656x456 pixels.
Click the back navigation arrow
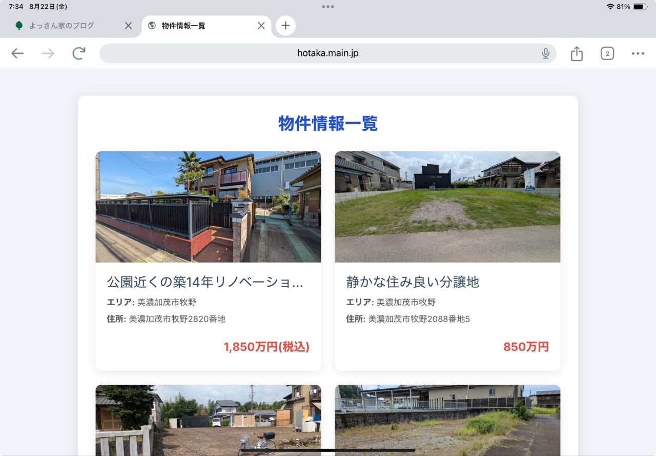point(17,53)
